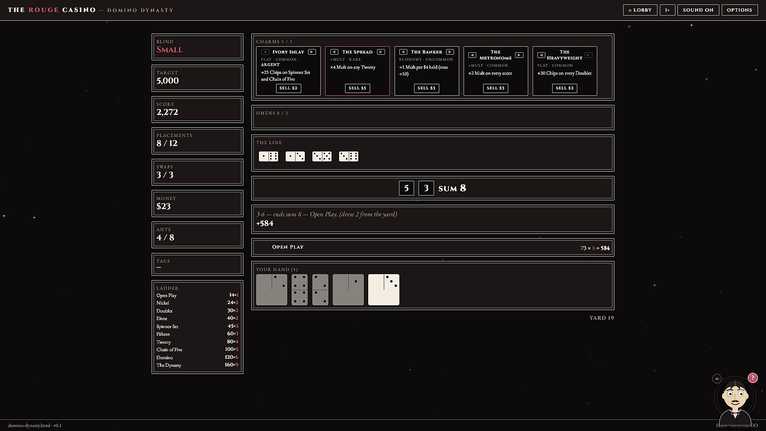The width and height of the screenshot is (766, 431).
Task: Click the Charms 5 / 5 label
Action: click(274, 42)
